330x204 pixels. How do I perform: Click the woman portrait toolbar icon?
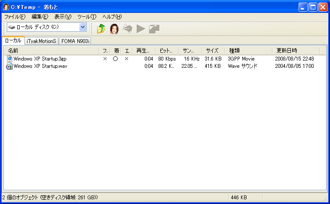click(x=114, y=29)
